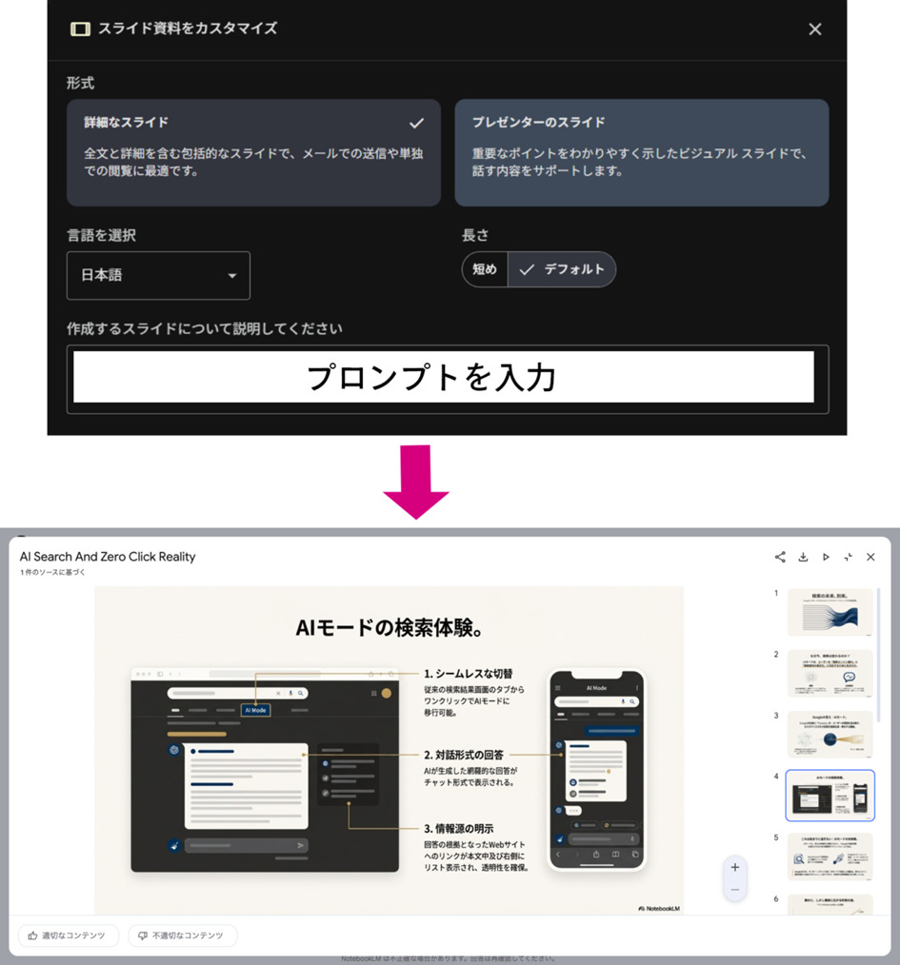Image resolution: width=900 pixels, height=965 pixels.
Task: Click the slide description prompt field
Action: (444, 378)
